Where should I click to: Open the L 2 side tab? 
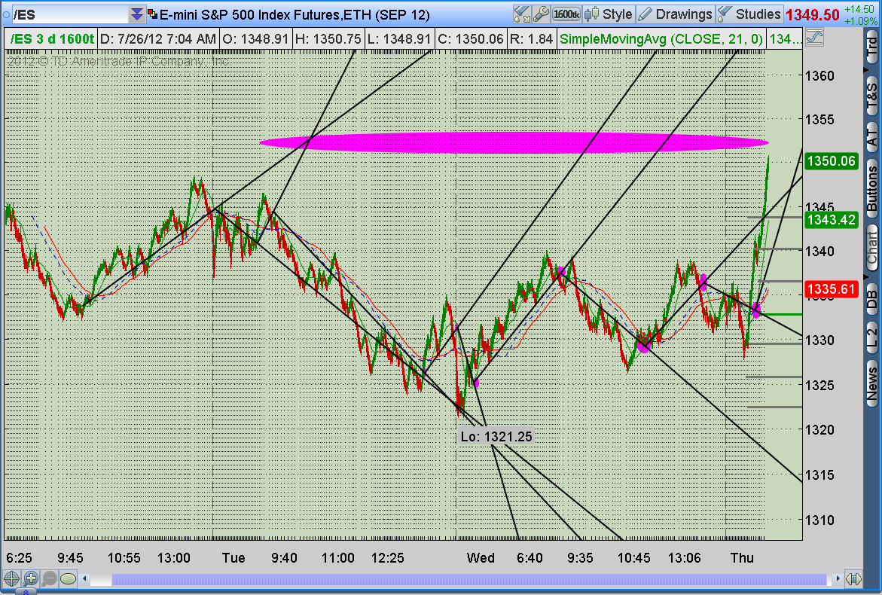tap(871, 337)
